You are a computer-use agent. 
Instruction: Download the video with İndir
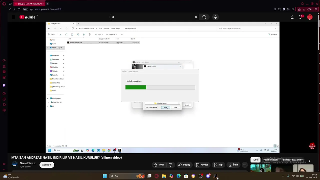233,165
